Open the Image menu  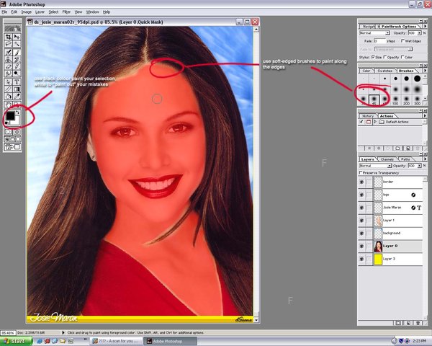(27, 12)
